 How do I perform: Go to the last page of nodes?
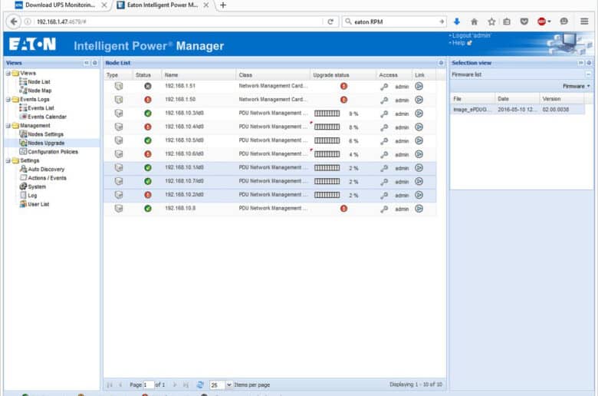point(186,384)
